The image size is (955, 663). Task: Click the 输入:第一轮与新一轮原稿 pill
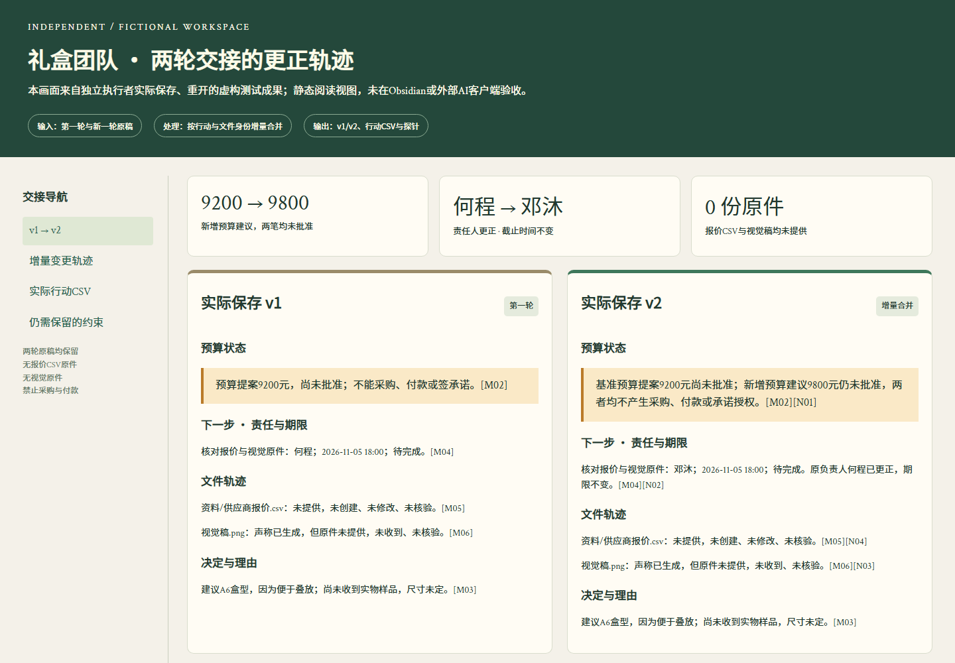click(85, 126)
